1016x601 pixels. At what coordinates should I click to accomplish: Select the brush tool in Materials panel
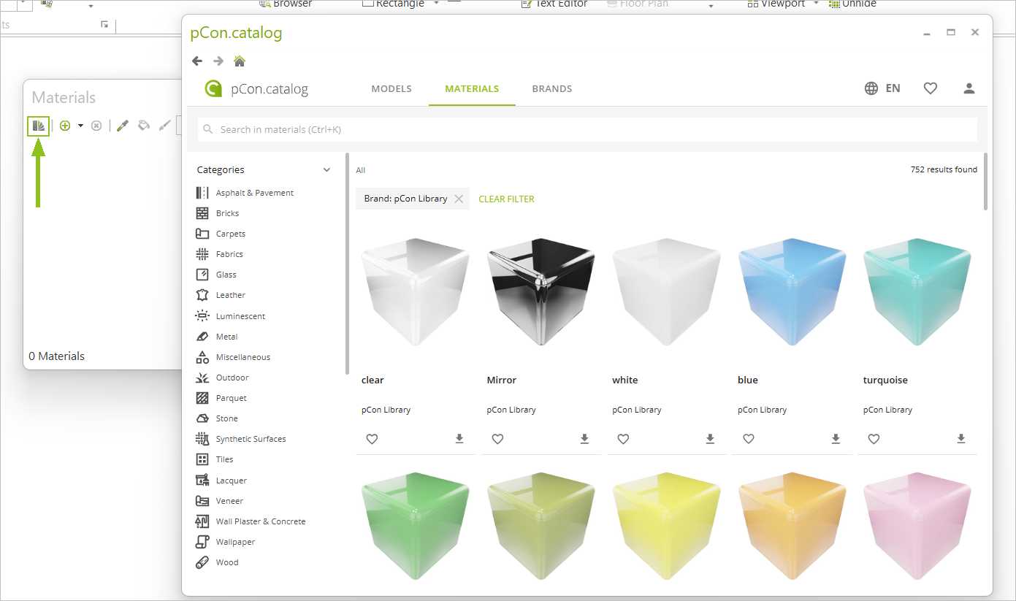pyautogui.click(x=165, y=126)
